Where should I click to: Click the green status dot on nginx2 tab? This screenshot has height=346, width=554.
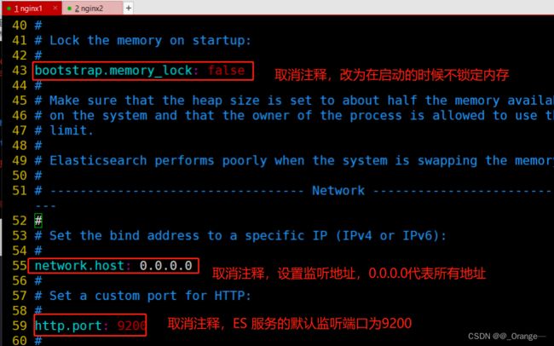(x=70, y=9)
